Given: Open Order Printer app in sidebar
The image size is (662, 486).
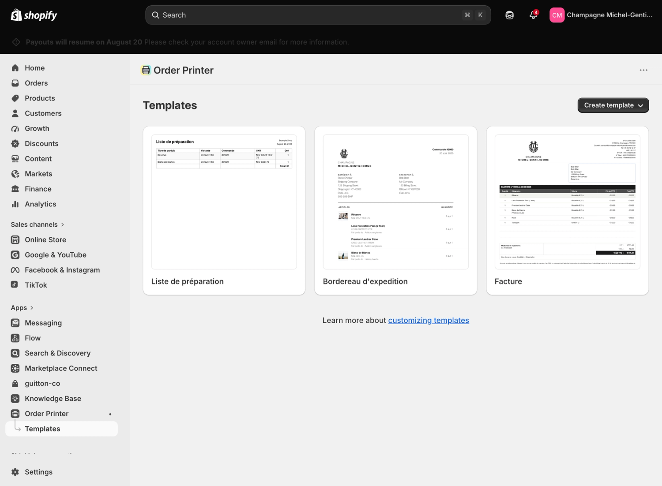Looking at the screenshot, I should click(47, 414).
